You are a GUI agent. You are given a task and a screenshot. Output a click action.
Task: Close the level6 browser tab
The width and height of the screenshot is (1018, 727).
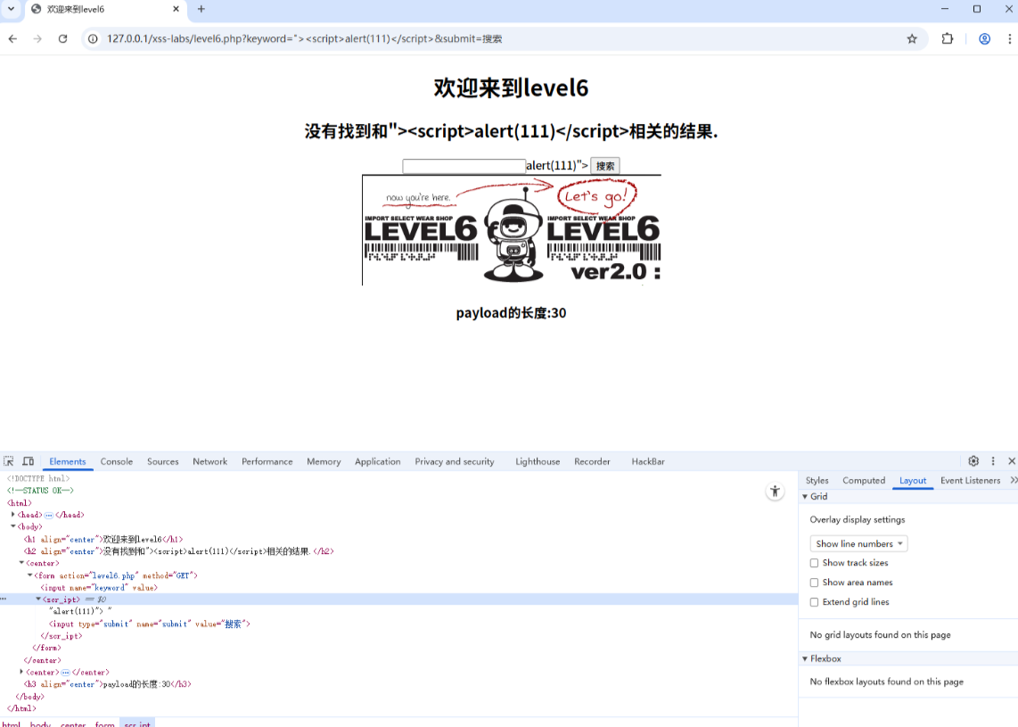[176, 9]
